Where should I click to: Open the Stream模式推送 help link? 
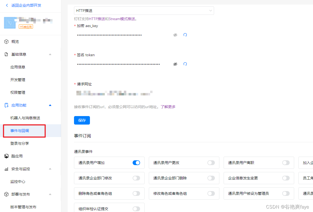(x=122, y=19)
